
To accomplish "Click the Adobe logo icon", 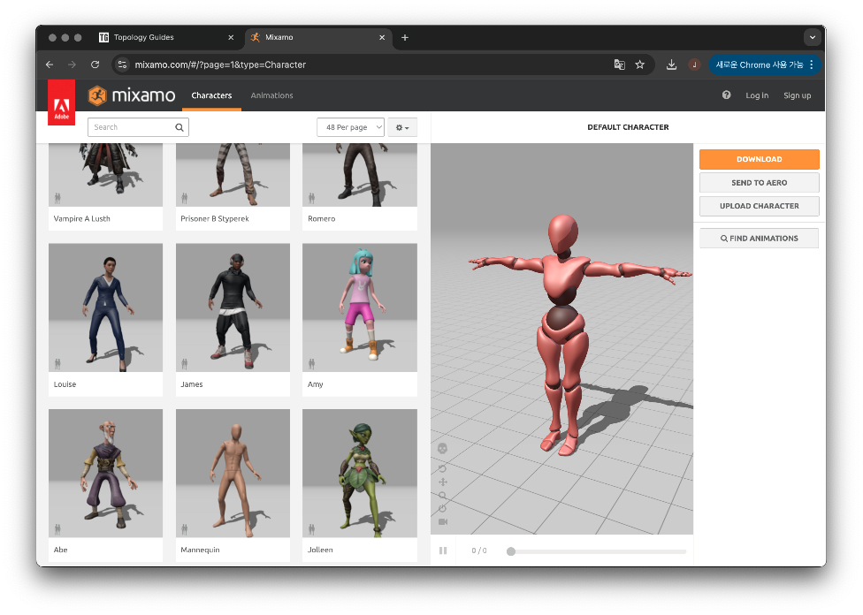I will pos(61,102).
